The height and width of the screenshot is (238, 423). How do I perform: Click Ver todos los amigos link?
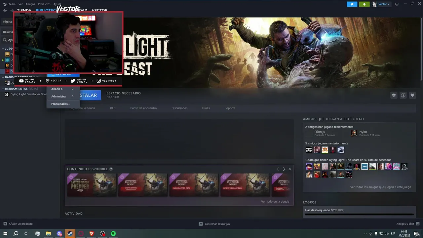(380, 187)
